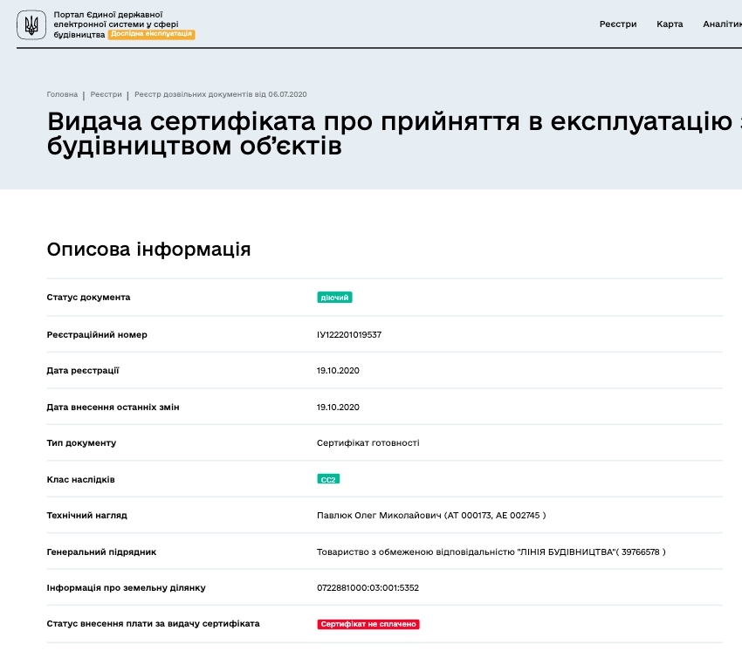Click the 'Дата реєстрації' value 19.10.2020
The height and width of the screenshot is (651, 742).
(x=338, y=371)
